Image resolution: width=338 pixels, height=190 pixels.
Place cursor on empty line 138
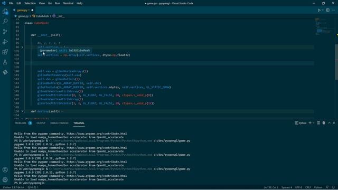tap(169, 63)
